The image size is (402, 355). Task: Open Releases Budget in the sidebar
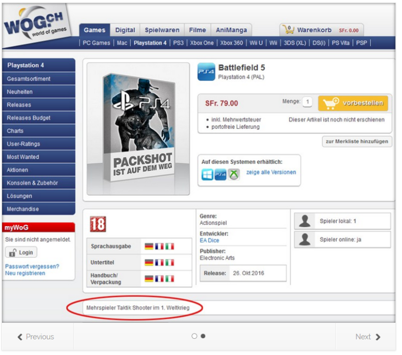pos(39,118)
